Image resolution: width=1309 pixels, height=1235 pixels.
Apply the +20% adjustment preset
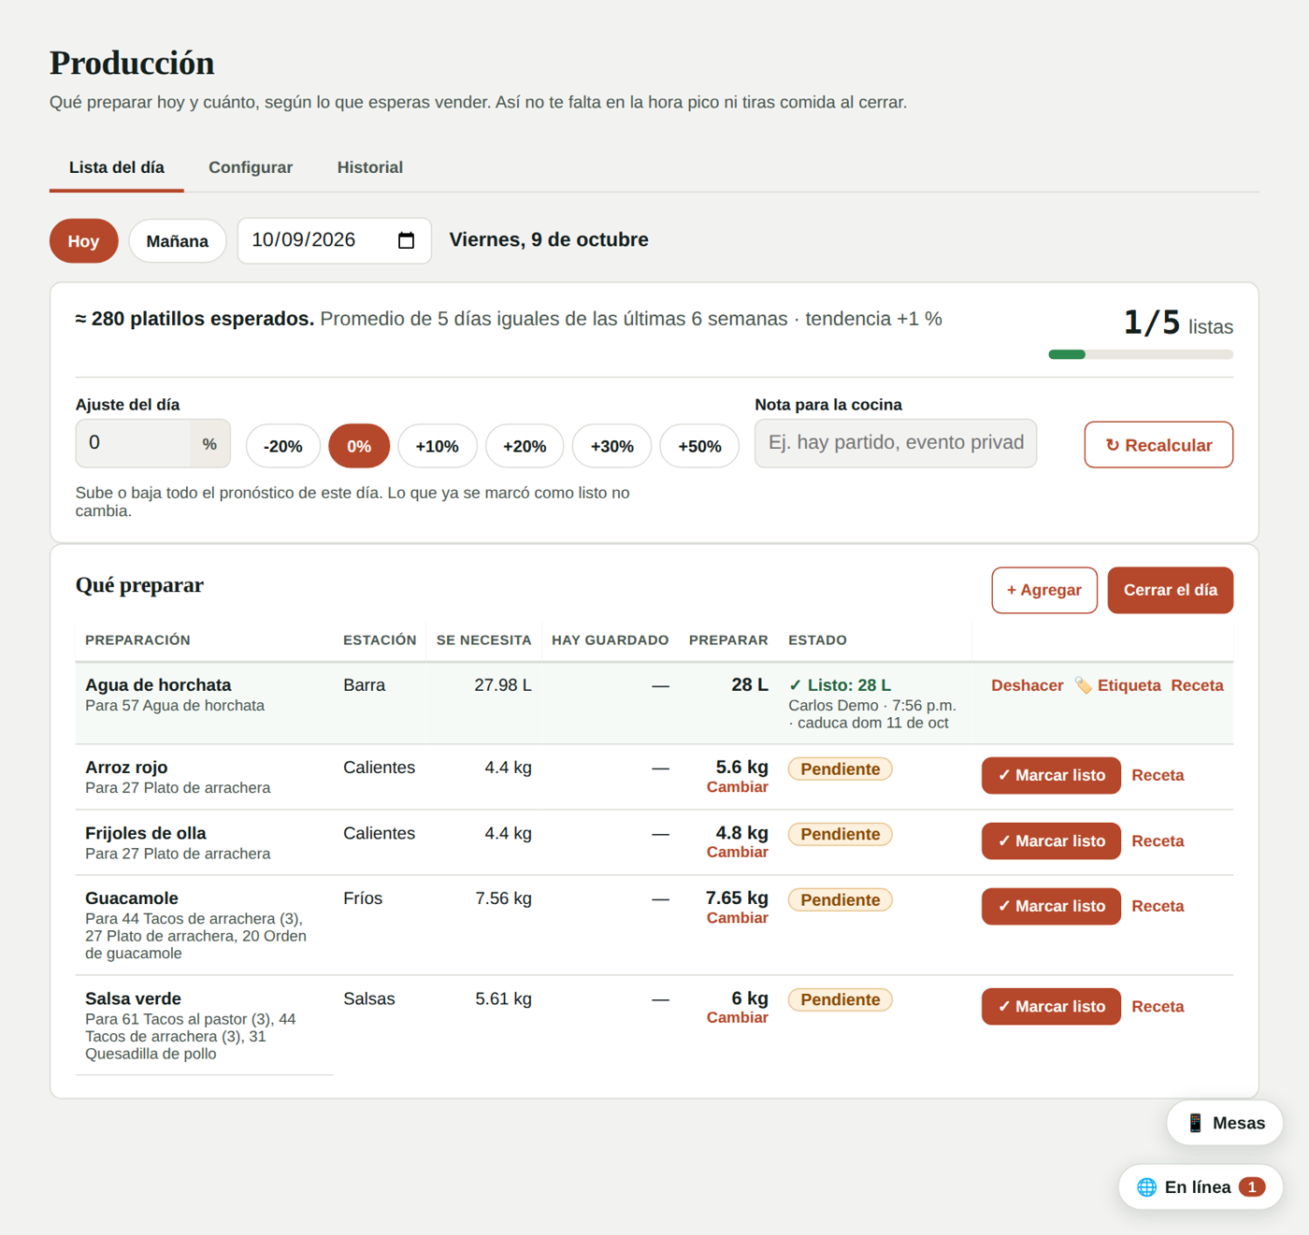coord(525,446)
